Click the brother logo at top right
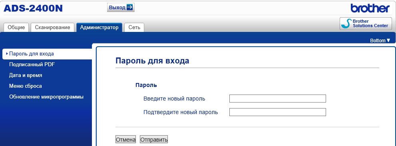Image resolution: width=396 pixels, height=146 pixels. (370, 8)
